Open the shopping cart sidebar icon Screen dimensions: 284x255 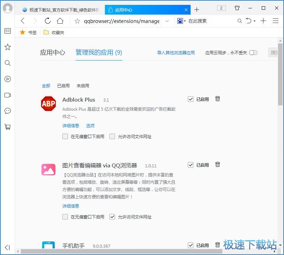pos(8,127)
